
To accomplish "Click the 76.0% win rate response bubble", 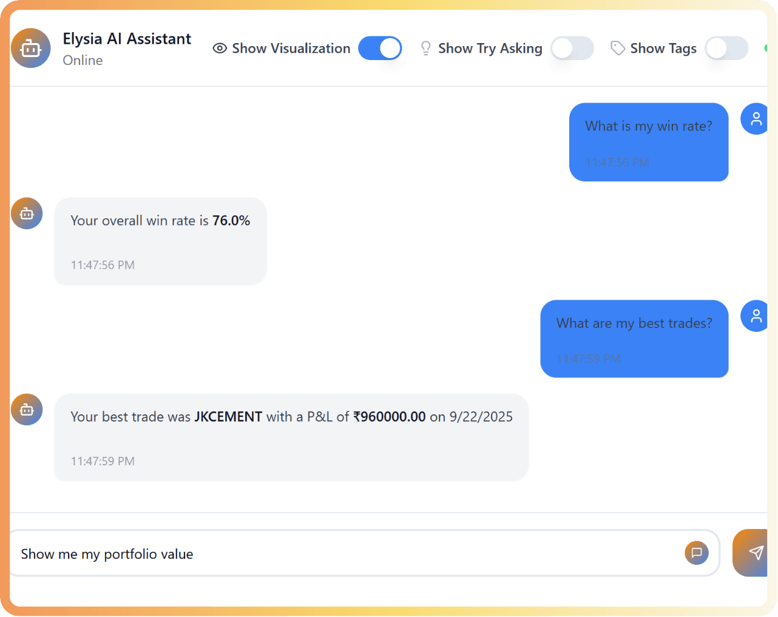I will tap(160, 241).
